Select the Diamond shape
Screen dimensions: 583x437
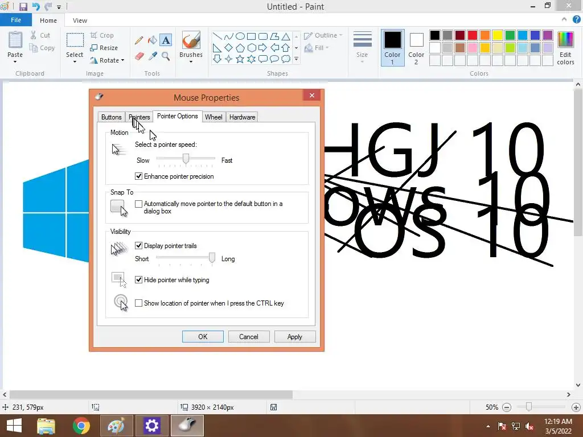click(229, 48)
